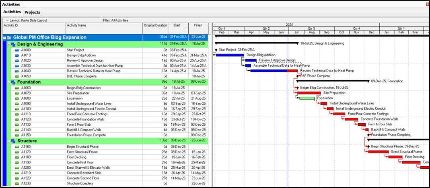Viewport: 430px width, 188px height.
Task: Collapse the Foundation WBS group
Action: [8, 82]
